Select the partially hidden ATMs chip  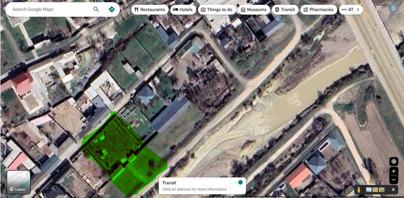(347, 10)
